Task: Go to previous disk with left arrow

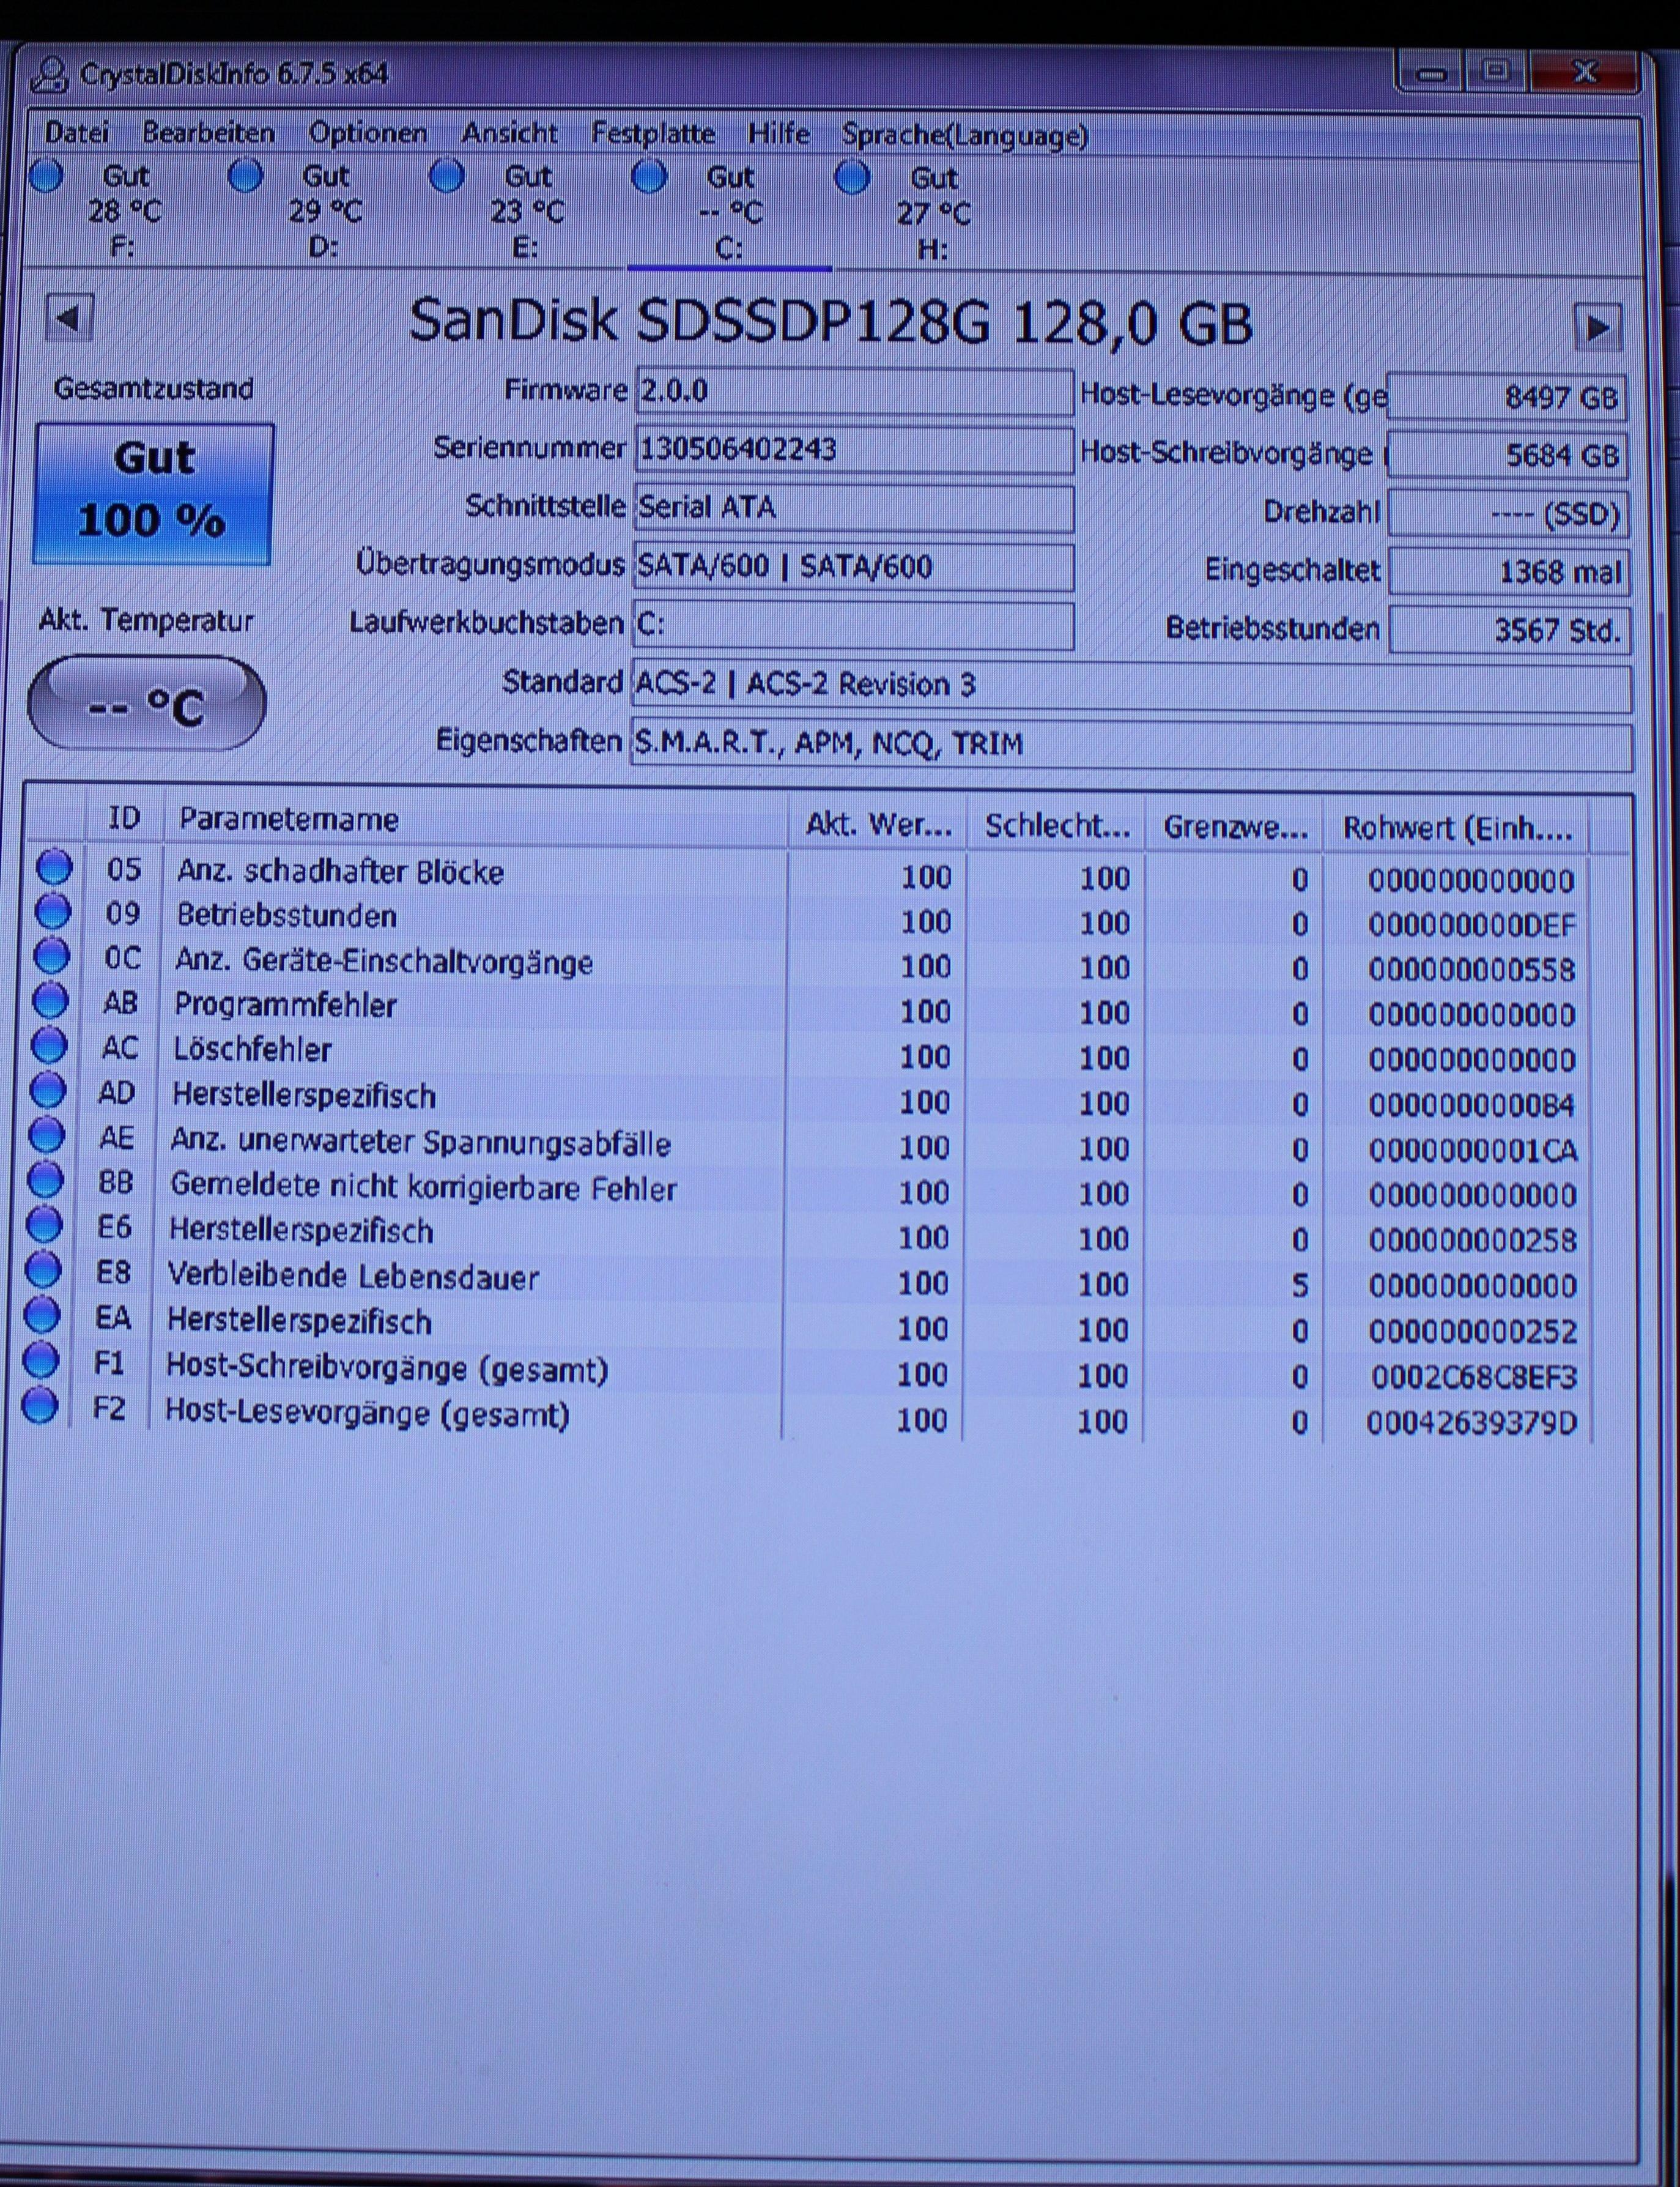Action: (69, 319)
